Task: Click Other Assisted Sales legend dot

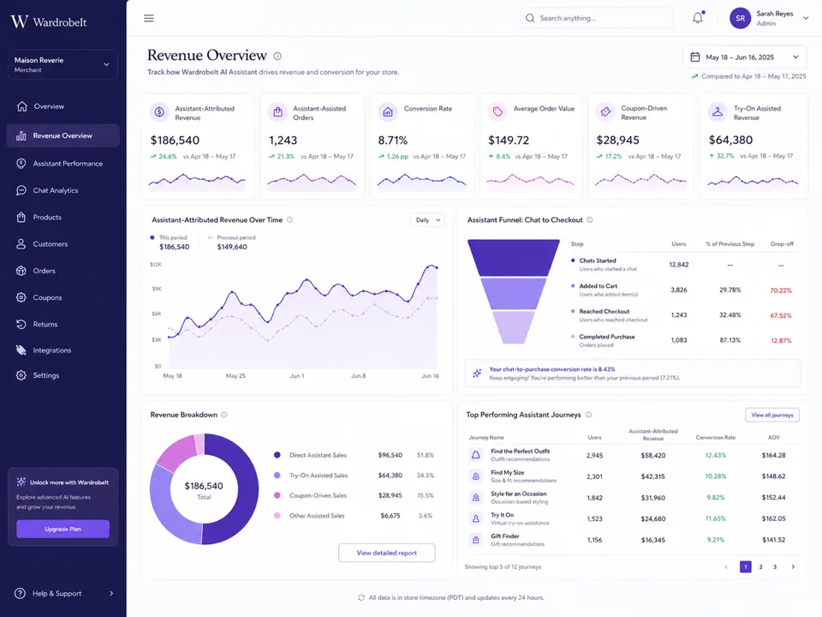Action: pyautogui.click(x=277, y=516)
